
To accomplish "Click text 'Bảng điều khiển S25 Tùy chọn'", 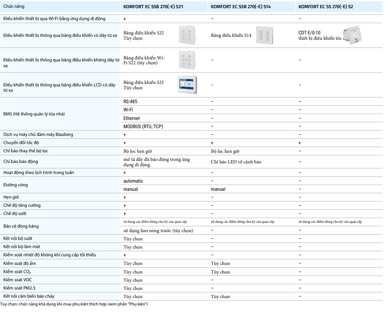I will coord(143,85).
